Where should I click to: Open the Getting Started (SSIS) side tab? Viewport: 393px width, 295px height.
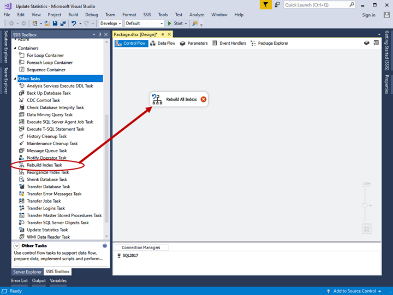tap(387, 50)
